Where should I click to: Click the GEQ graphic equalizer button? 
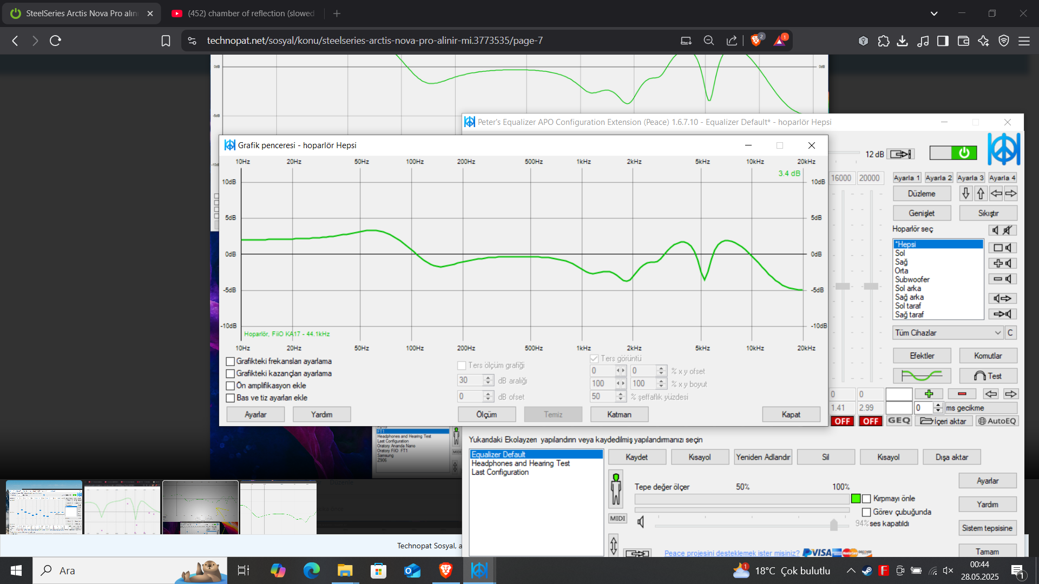click(x=899, y=421)
